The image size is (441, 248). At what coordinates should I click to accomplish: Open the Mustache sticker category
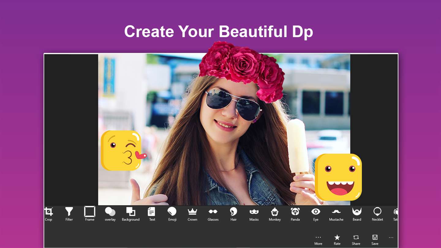click(x=336, y=214)
